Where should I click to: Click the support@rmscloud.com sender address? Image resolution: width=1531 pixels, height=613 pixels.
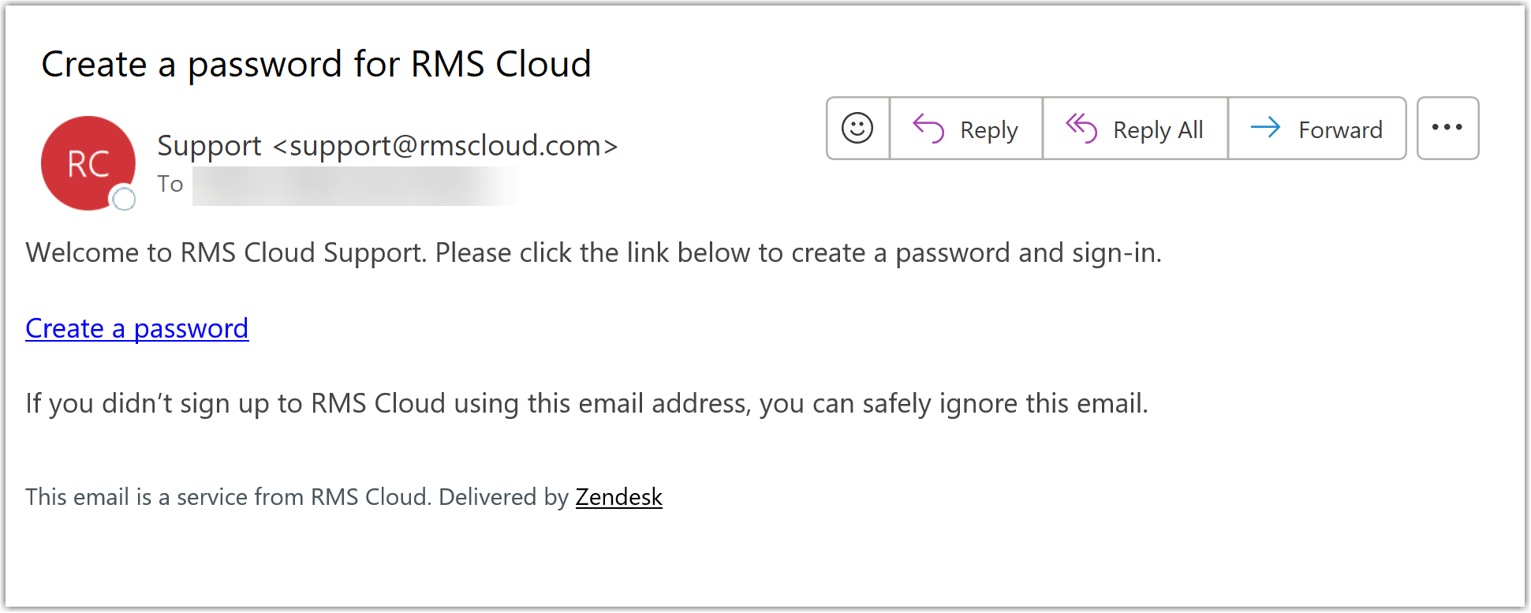[x=445, y=146]
